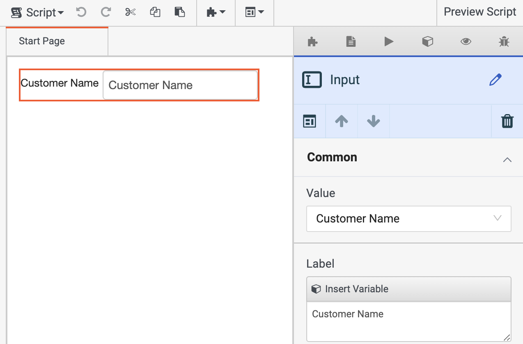Click the undo arrow icon
Image resolution: width=523 pixels, height=344 pixels.
(x=81, y=12)
